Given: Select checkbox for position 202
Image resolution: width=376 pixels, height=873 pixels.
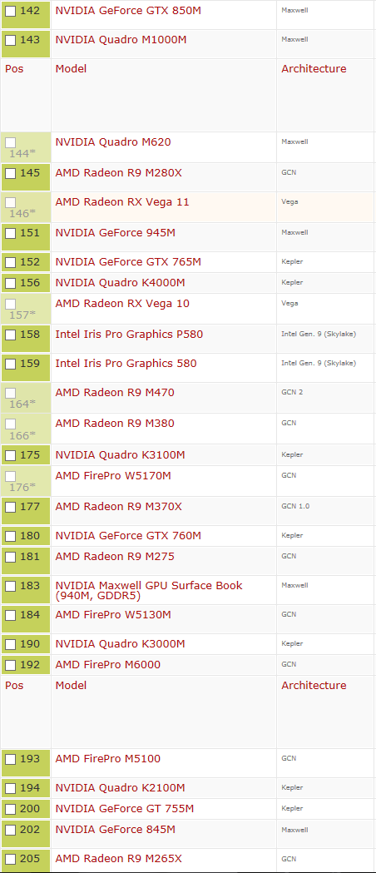Looking at the screenshot, I should click(11, 830).
